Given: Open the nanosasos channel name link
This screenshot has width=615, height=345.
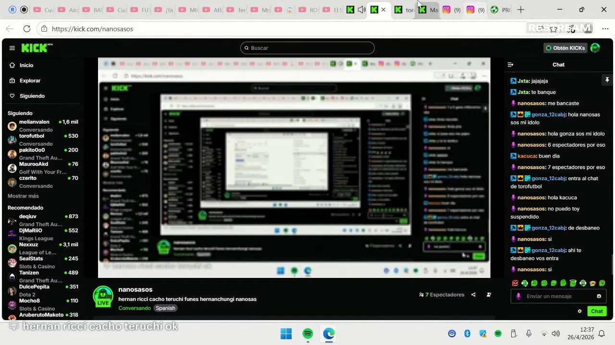Looking at the screenshot, I should tap(135, 289).
